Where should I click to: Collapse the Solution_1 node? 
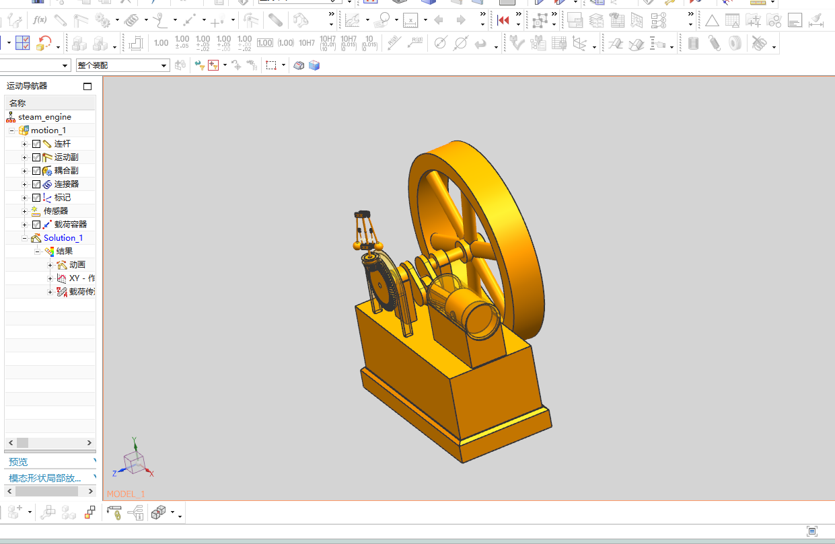(x=25, y=238)
